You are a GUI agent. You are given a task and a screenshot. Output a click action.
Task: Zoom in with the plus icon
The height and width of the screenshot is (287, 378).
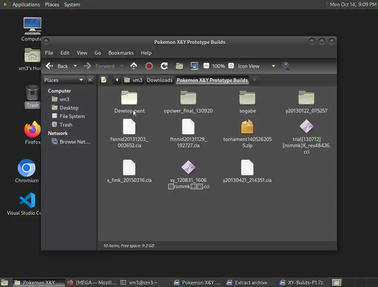tap(231, 66)
